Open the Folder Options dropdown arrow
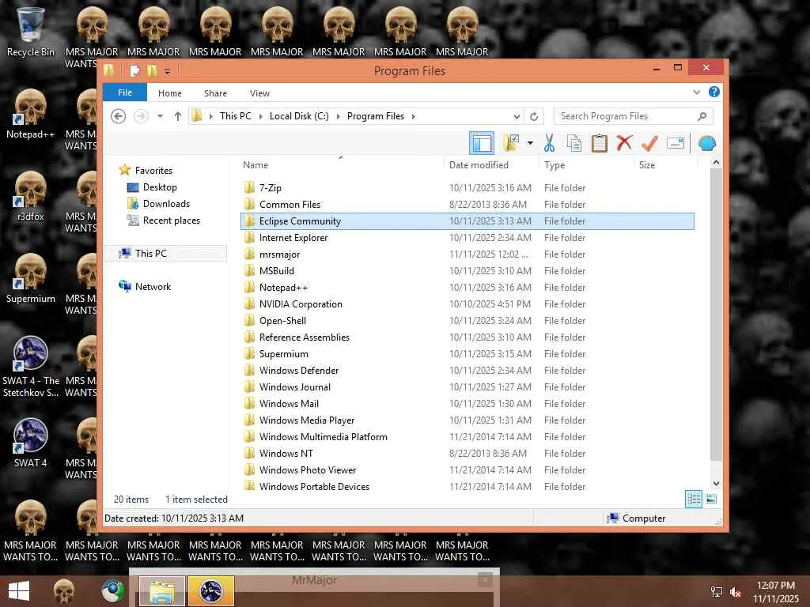The height and width of the screenshot is (607, 810). (x=530, y=143)
